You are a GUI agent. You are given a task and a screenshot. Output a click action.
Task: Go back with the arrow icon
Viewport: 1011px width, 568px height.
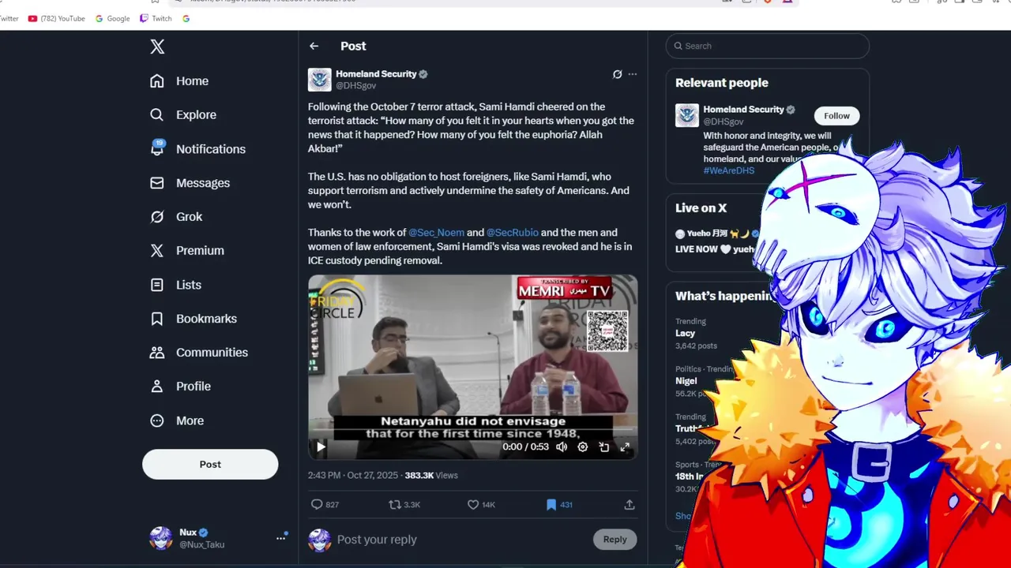(314, 47)
